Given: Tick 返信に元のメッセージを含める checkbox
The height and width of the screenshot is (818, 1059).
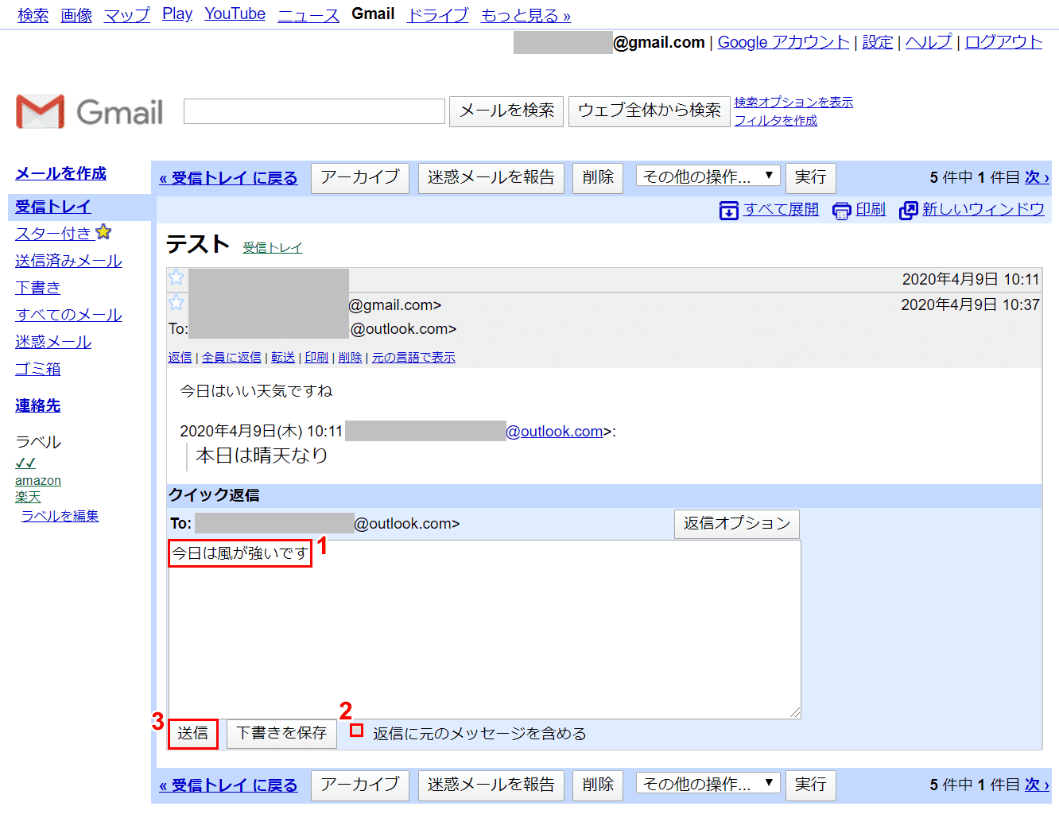Looking at the screenshot, I should point(357,730).
